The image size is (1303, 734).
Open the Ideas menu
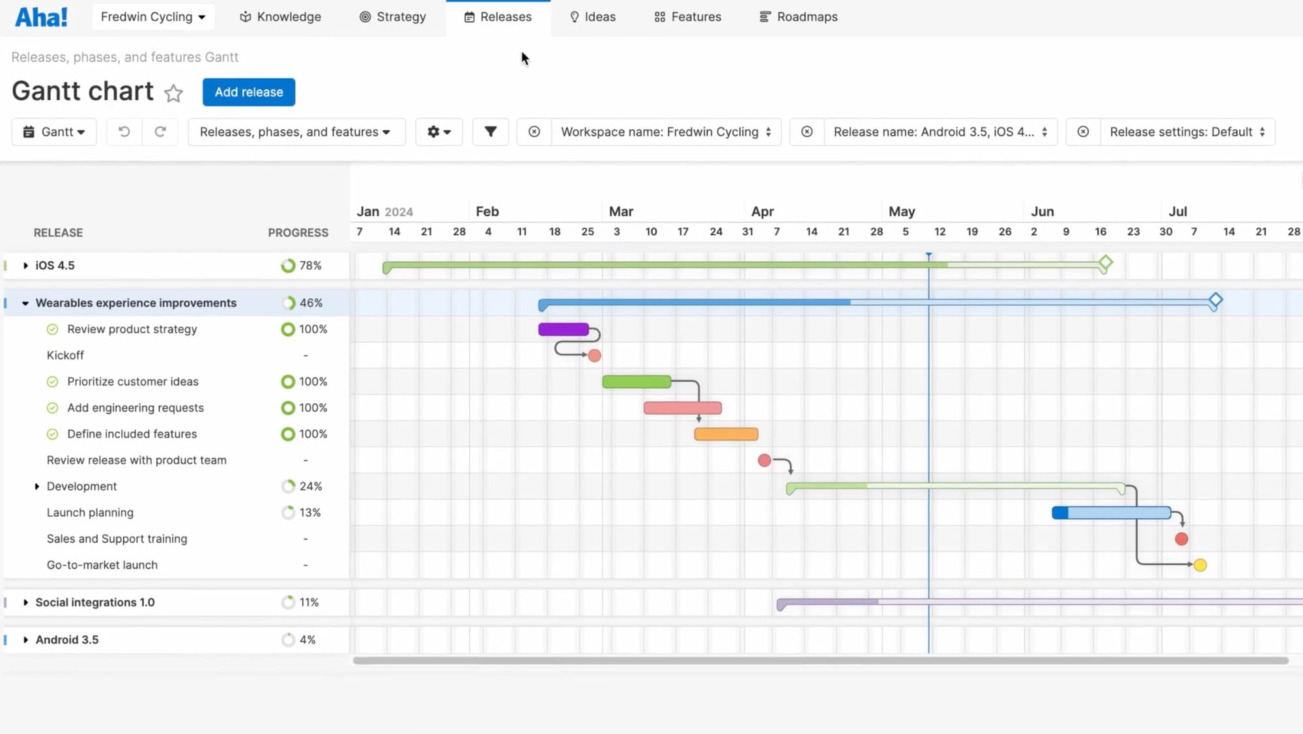592,17
